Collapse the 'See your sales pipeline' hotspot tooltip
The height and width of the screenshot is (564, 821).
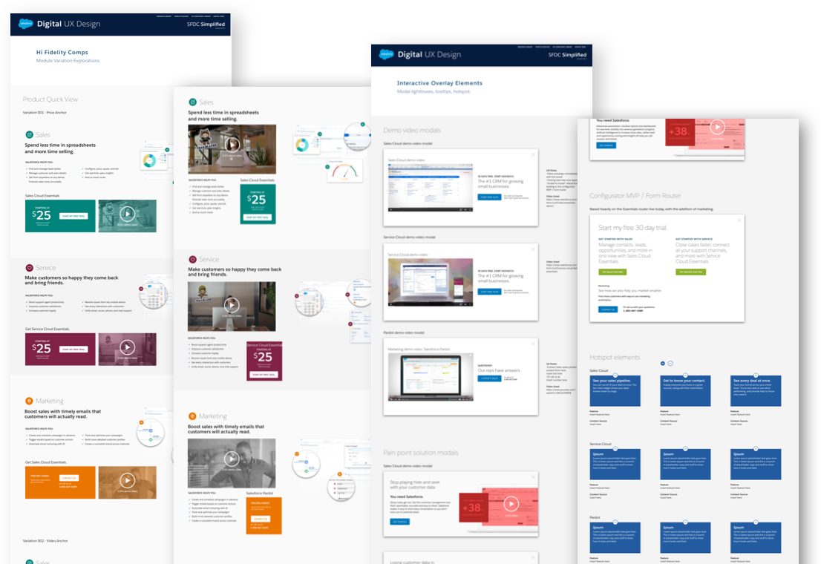(615, 375)
